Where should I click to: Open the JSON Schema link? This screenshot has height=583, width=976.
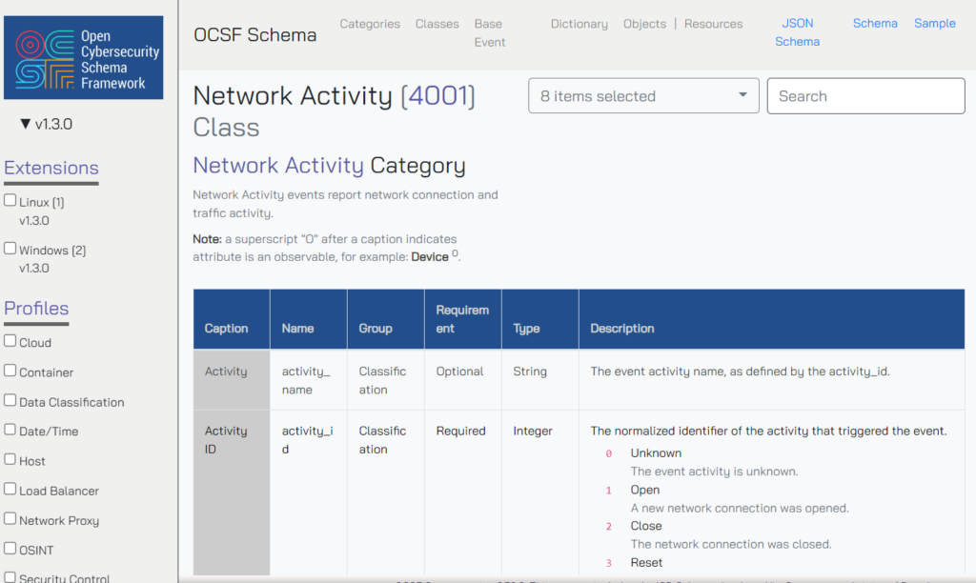click(797, 32)
